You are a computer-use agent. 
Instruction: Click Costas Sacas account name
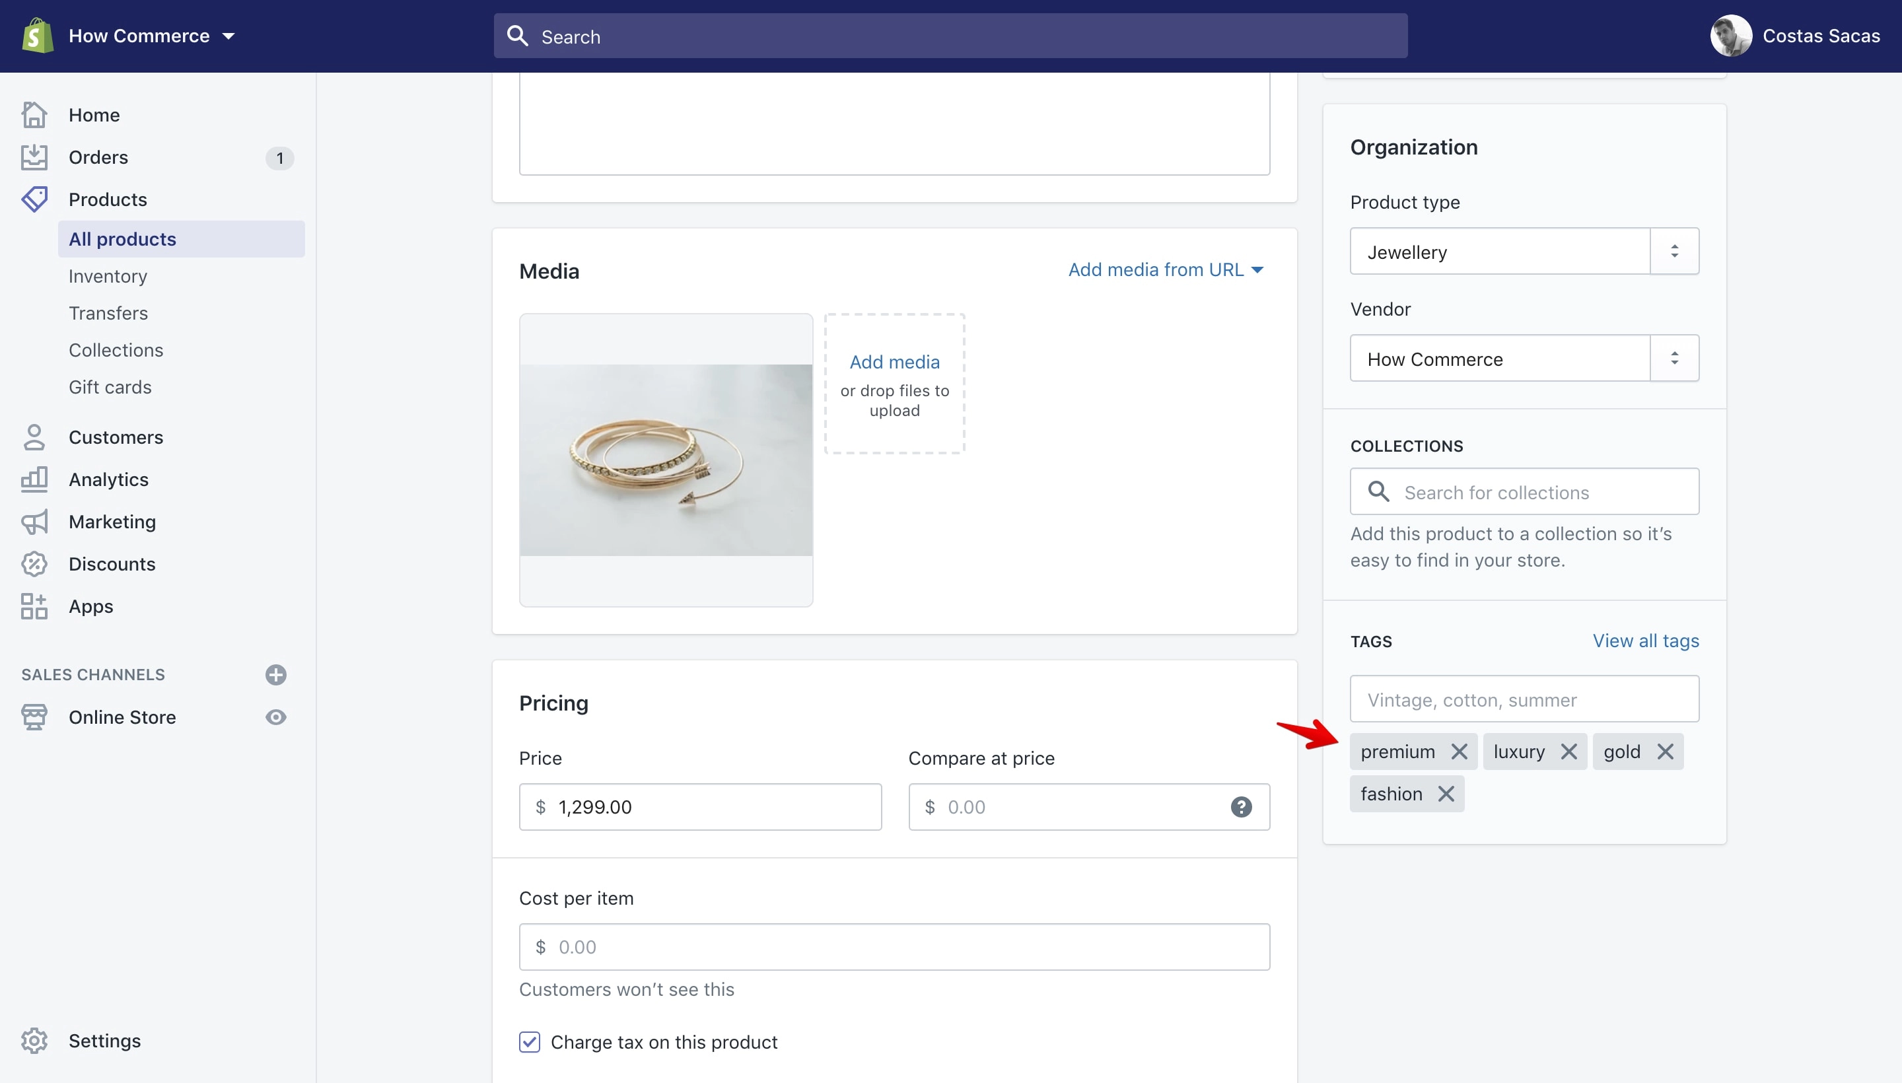pos(1821,36)
